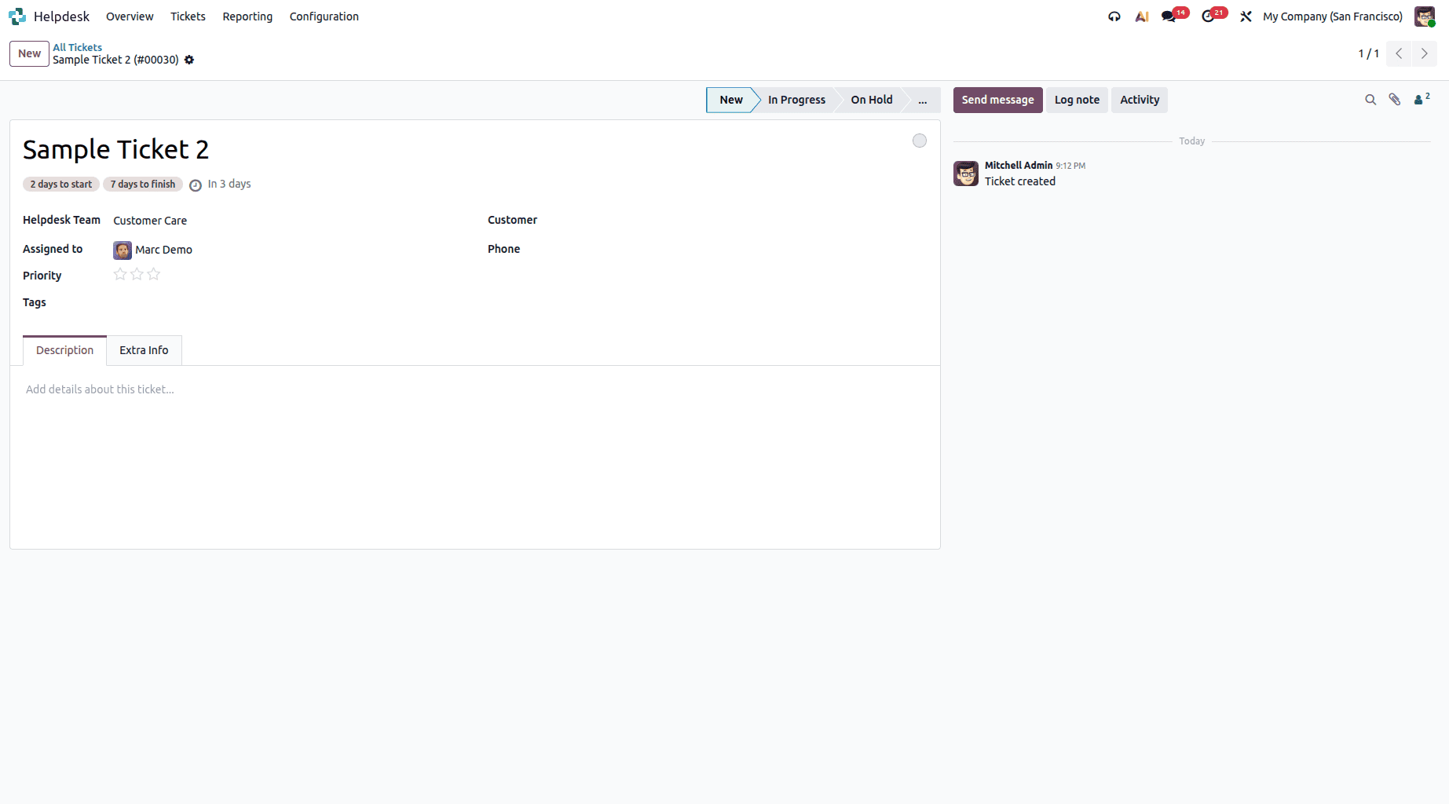The image size is (1449, 804).
Task: Click the 7 days to finish badge
Action: coord(143,185)
